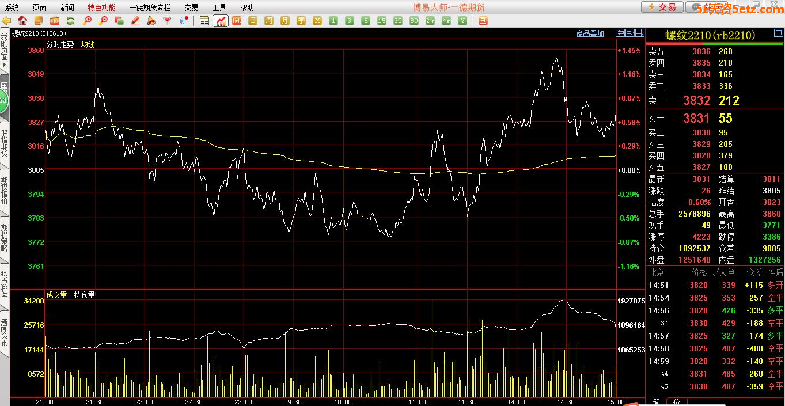Open the quote list table icon
The image size is (785, 406).
tap(204, 21)
